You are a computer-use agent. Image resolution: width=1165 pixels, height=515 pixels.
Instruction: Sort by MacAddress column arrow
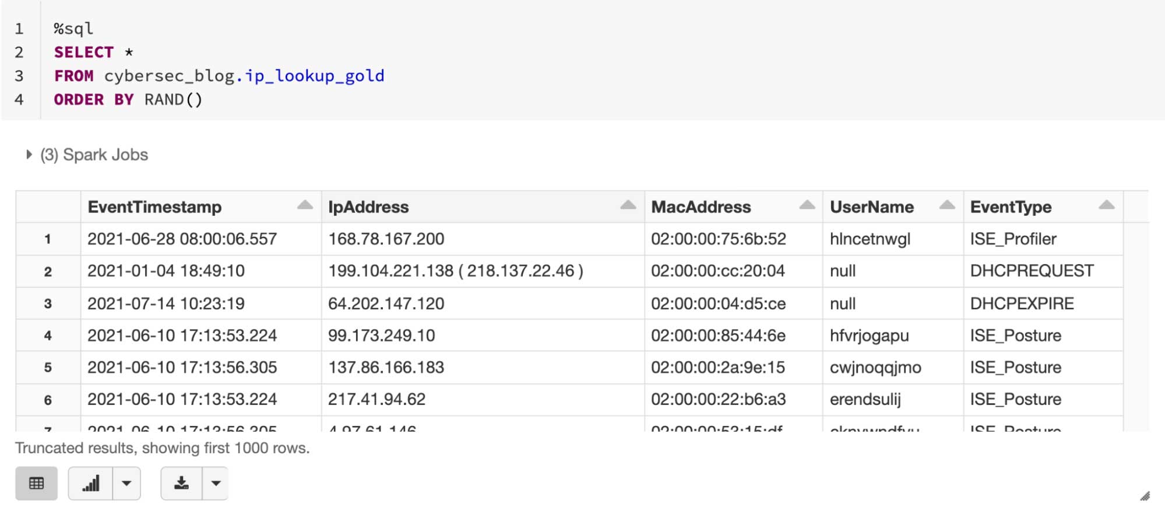click(807, 205)
